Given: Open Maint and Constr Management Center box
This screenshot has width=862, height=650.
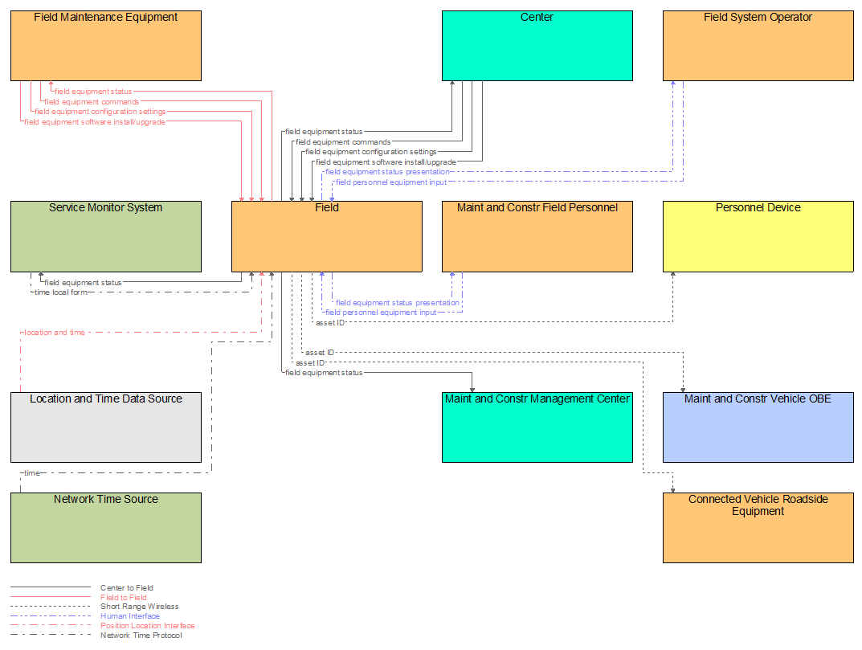Looking at the screenshot, I should click(537, 427).
